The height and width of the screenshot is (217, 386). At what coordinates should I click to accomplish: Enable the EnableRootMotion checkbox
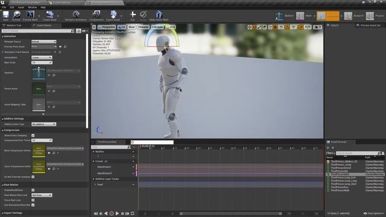point(33,190)
